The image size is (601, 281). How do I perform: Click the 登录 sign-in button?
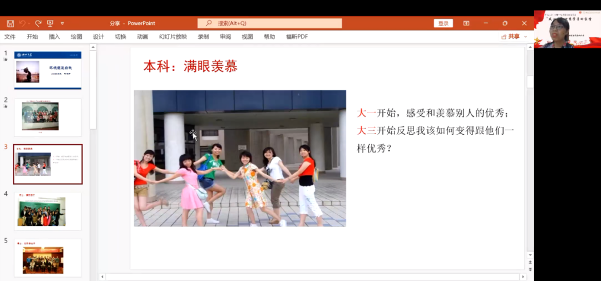(443, 23)
